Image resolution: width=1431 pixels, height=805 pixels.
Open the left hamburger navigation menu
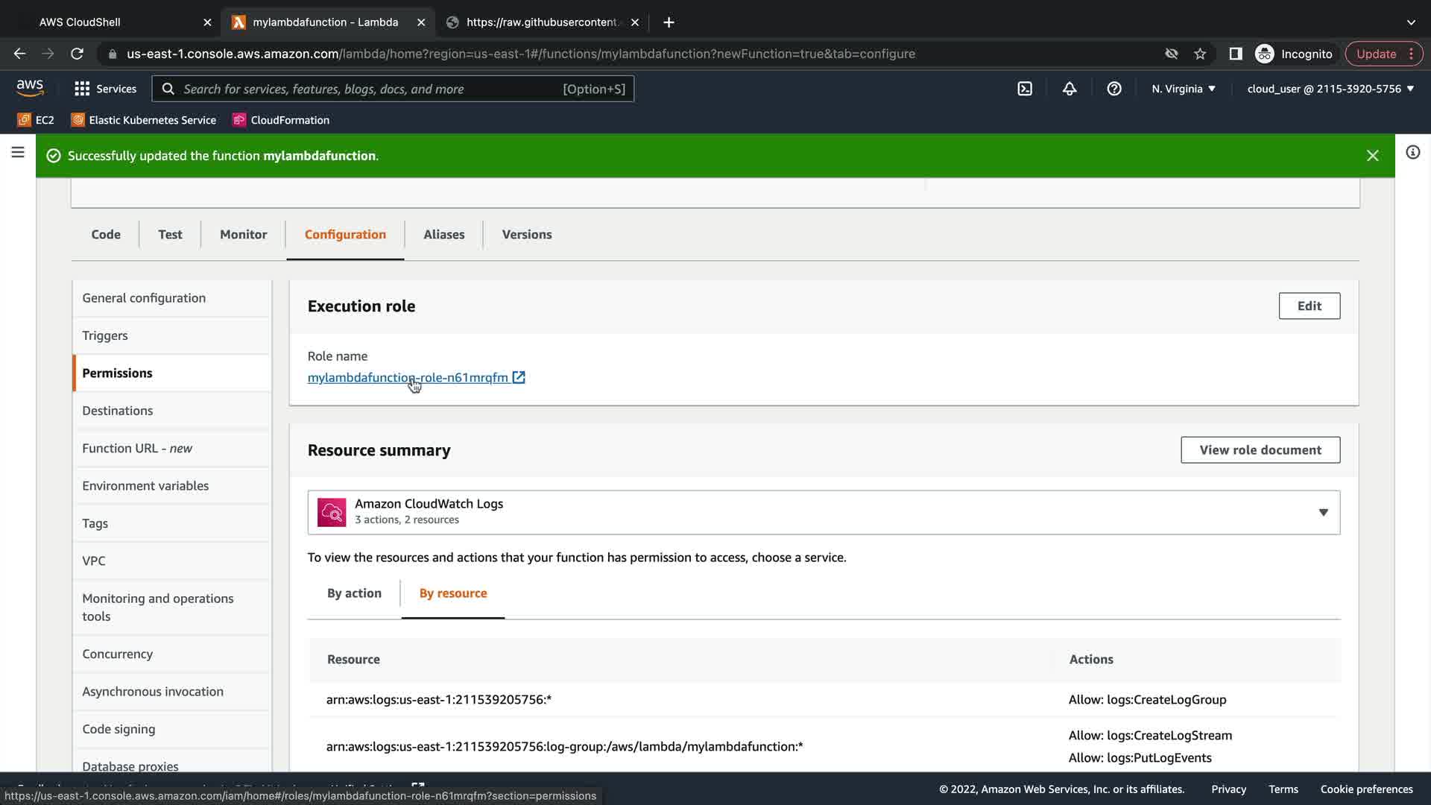click(18, 152)
